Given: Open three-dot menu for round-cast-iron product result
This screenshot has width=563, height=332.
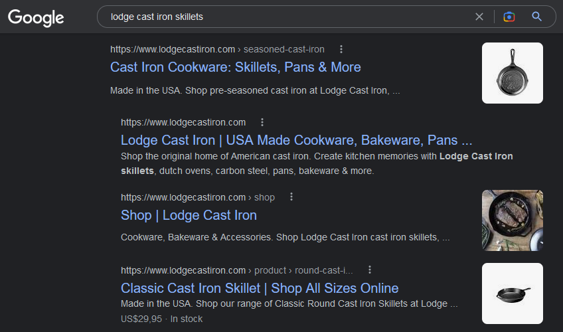Looking at the screenshot, I should click(x=370, y=270).
